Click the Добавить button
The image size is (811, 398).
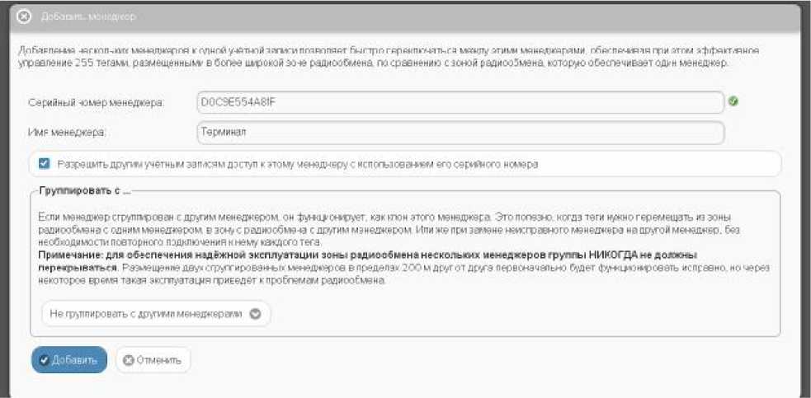pyautogui.click(x=69, y=360)
